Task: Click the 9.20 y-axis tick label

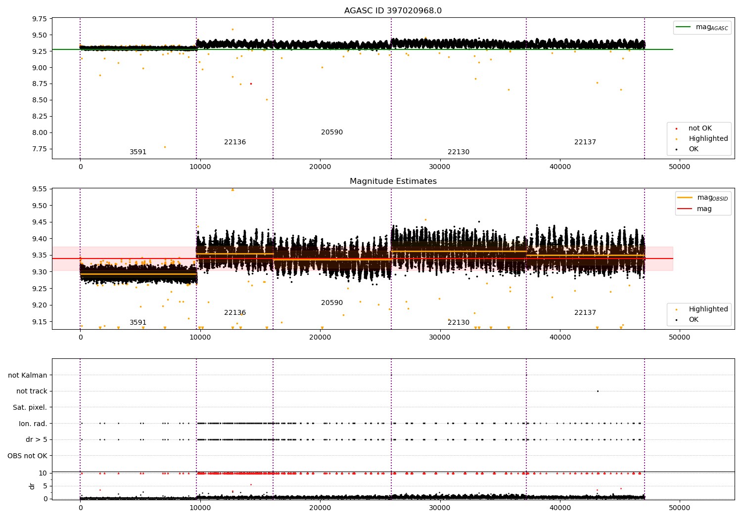Action: coord(40,305)
